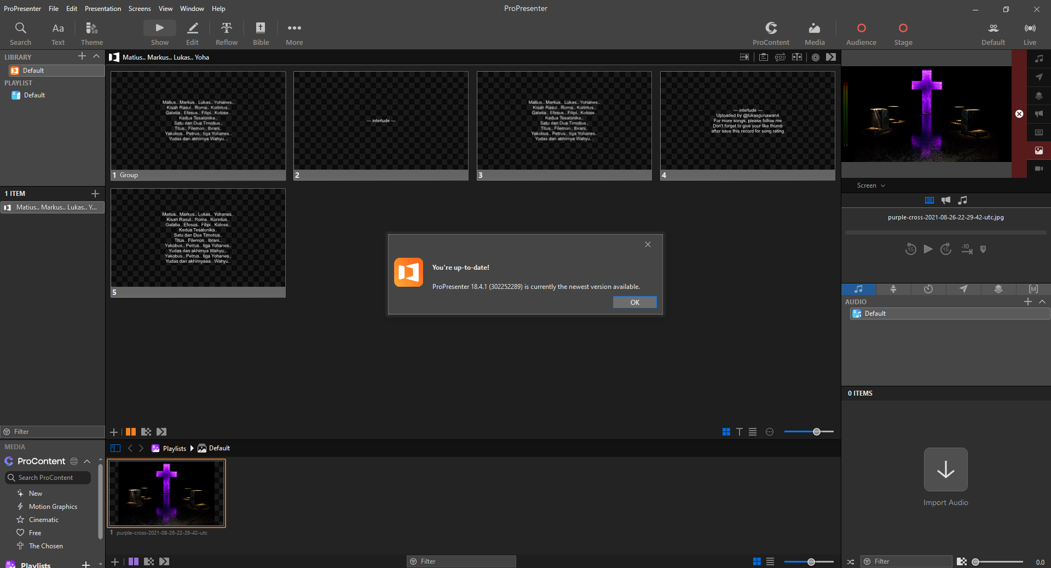The width and height of the screenshot is (1051, 568).
Task: Select the Stage tab in lower right panel
Action: 893,289
